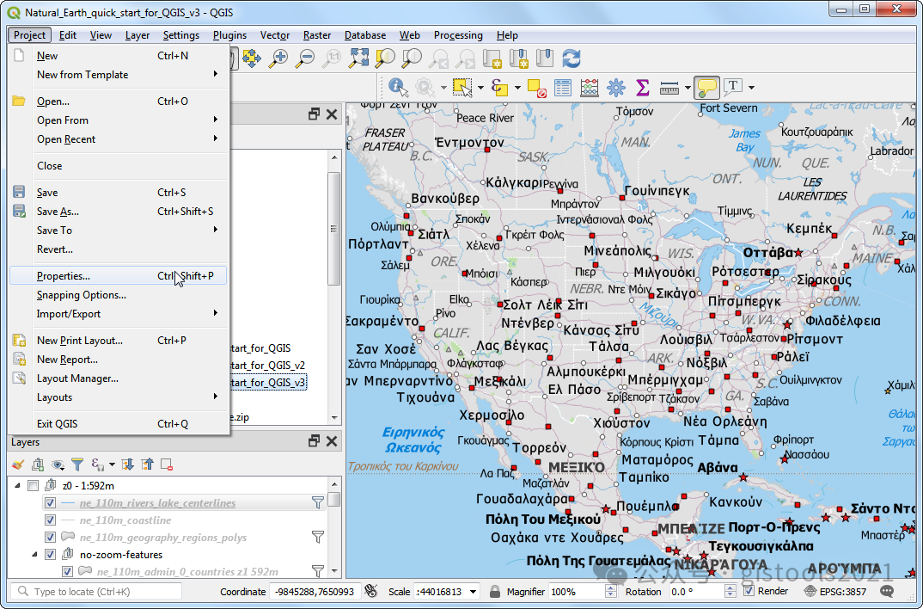Image resolution: width=923 pixels, height=609 pixels.
Task: Select the Zoom In magnifier tool
Action: click(x=278, y=58)
